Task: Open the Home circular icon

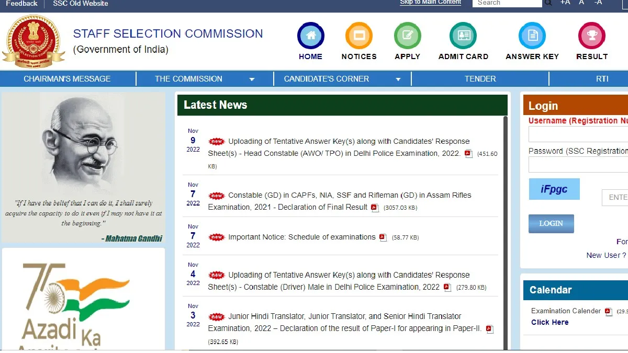Action: click(x=311, y=36)
